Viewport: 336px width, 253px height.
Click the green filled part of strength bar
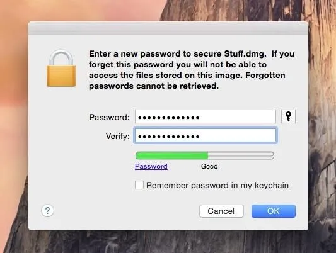(x=172, y=155)
